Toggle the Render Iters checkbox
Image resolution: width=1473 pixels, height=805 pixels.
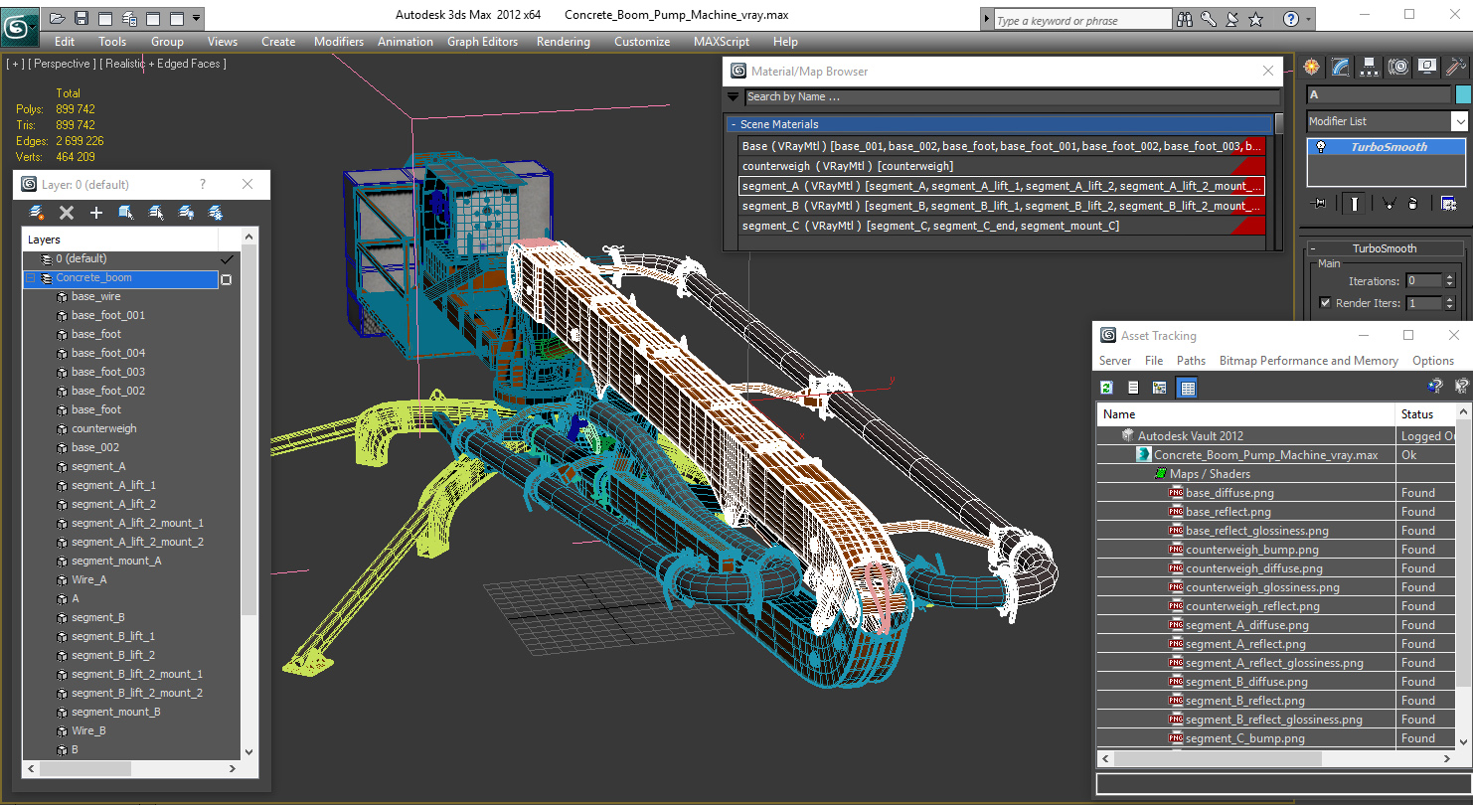1325,303
